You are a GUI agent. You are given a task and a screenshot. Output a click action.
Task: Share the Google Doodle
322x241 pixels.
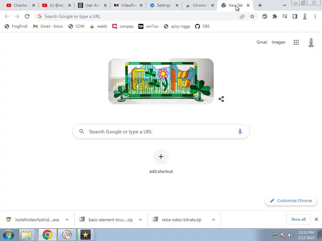click(221, 99)
